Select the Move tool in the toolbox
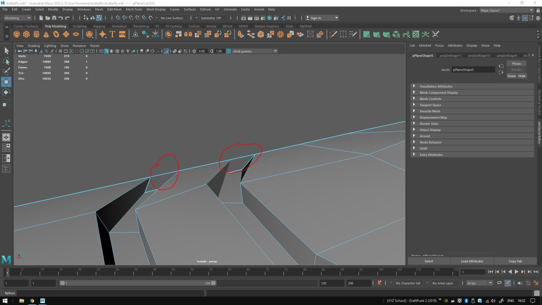The image size is (542, 305). [6, 82]
